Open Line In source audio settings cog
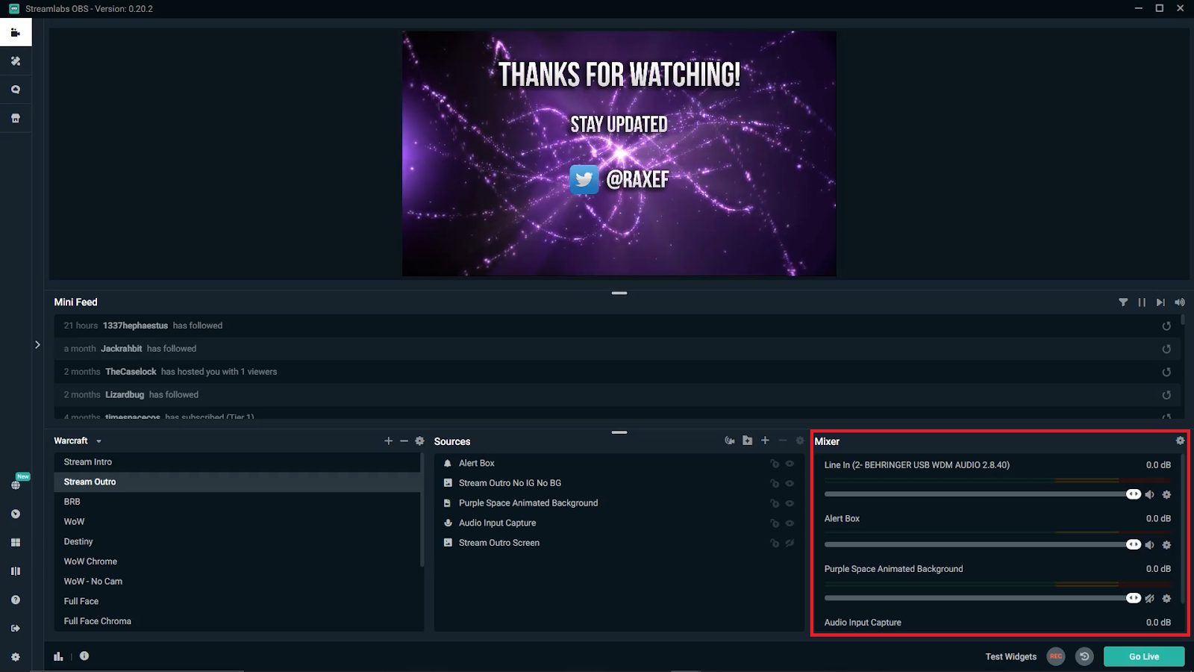Viewport: 1194px width, 672px height. 1167,494
